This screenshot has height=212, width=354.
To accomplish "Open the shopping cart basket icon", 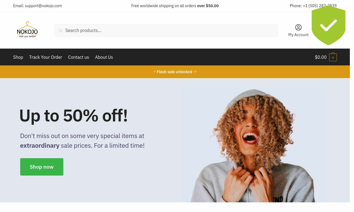I will (333, 57).
